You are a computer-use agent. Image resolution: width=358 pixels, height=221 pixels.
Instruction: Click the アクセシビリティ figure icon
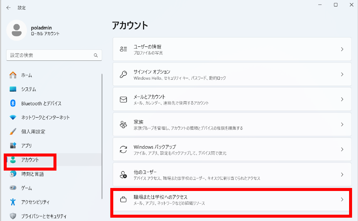coord(13,202)
